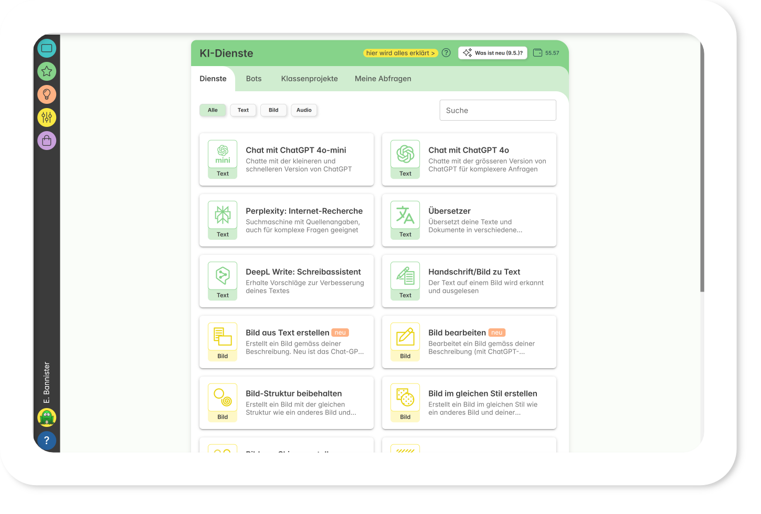Click the wallet credit balance icon
The height and width of the screenshot is (514, 761).
[x=537, y=53]
